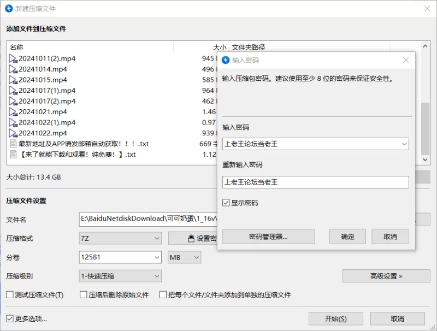Select file name 【来了就能下载和观看！纯免费！】.txt
This screenshot has height=331, width=437.
(x=77, y=155)
